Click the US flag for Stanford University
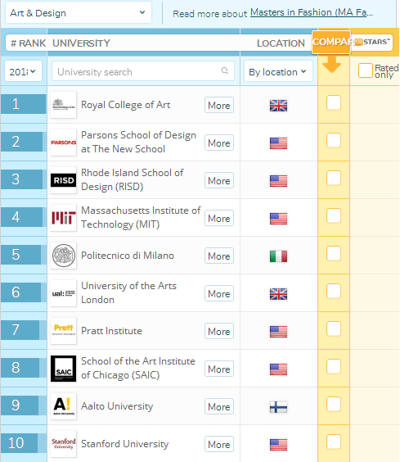Viewport: 400px width, 462px height. (x=278, y=445)
